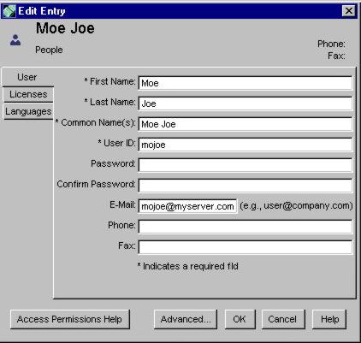This screenshot has width=361, height=343.
Task: Open the Advanced... options
Action: pos(186,319)
